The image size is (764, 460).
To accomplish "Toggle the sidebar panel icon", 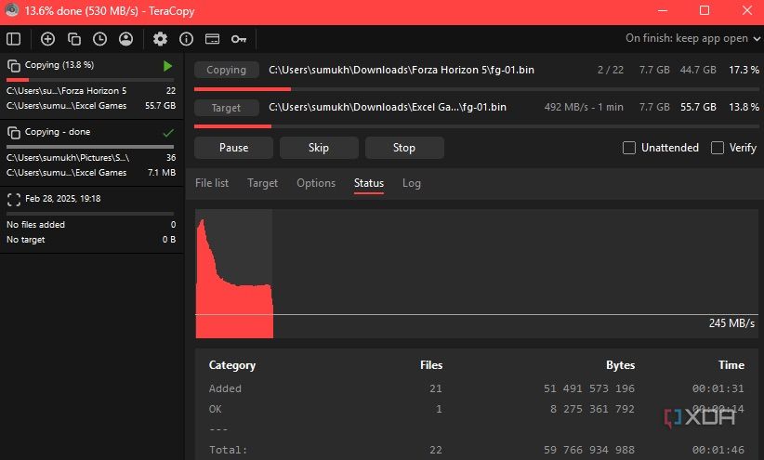I will coord(14,39).
